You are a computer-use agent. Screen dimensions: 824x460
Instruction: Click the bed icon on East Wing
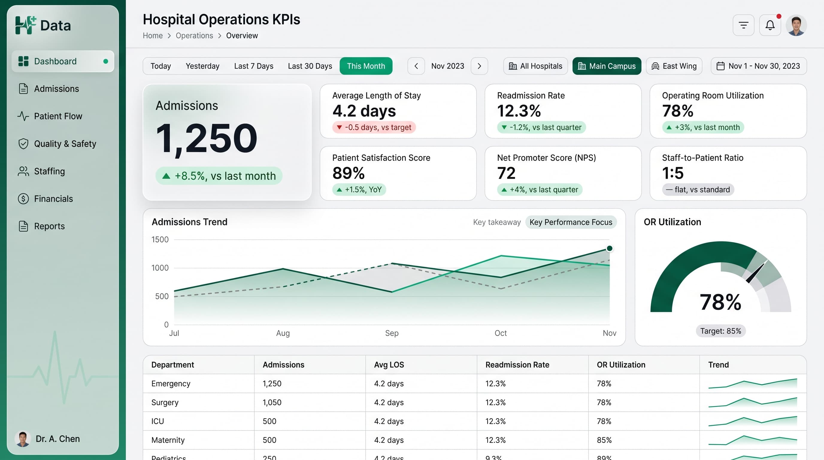655,66
